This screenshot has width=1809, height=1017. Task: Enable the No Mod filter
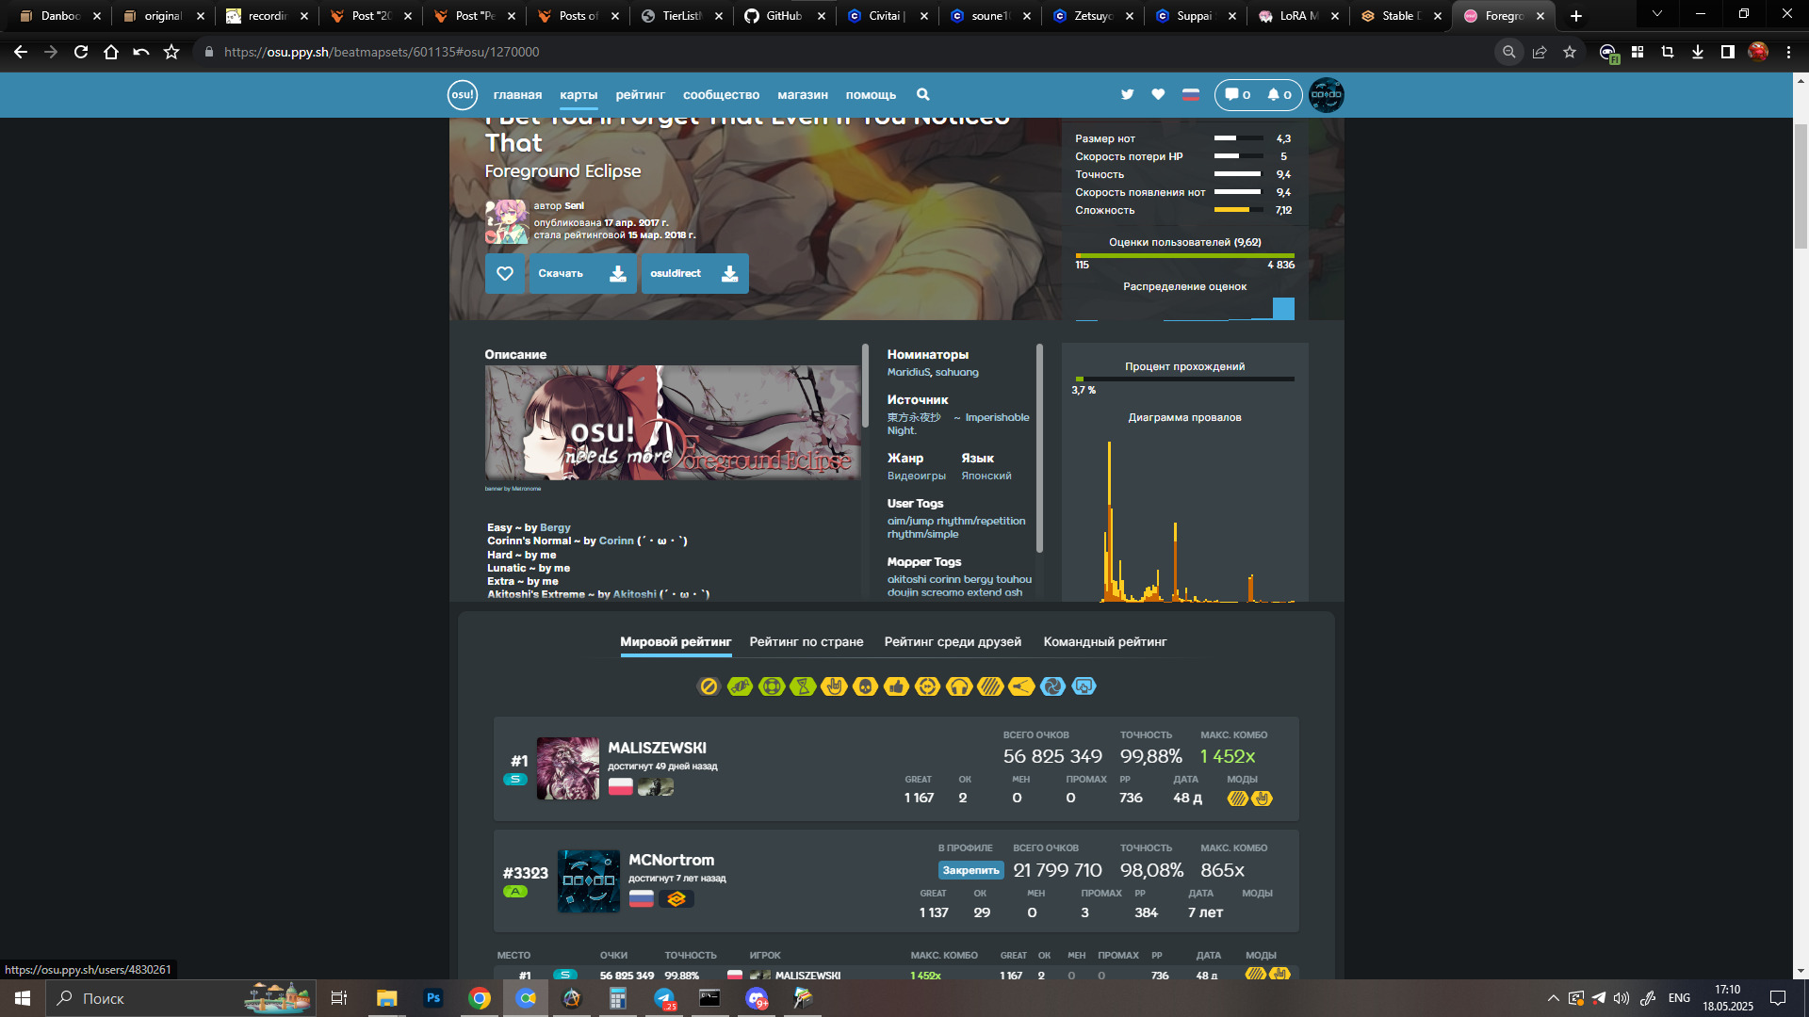pos(709,686)
